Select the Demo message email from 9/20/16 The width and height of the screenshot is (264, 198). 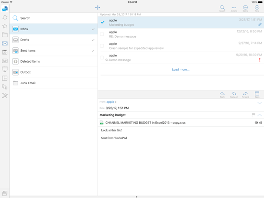(x=181, y=57)
